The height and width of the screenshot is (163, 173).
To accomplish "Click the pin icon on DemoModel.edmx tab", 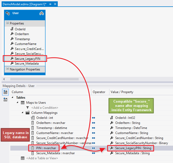I will (x=50, y=4).
